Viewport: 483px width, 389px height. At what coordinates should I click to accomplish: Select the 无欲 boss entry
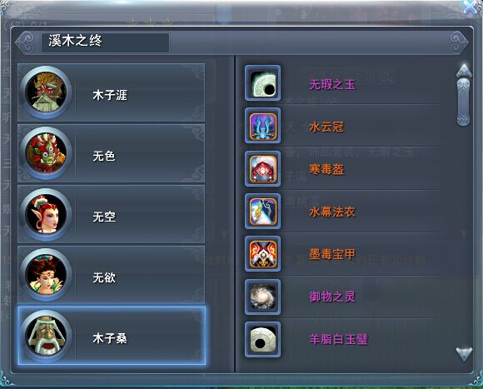(x=112, y=275)
